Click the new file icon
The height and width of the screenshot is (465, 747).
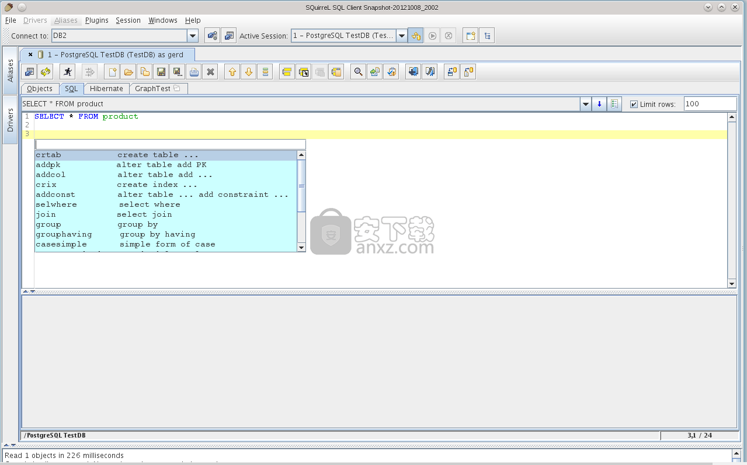click(112, 72)
